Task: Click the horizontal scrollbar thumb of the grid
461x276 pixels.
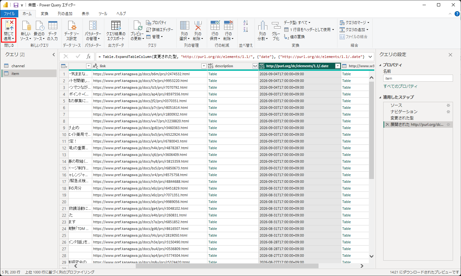Action: (x=227, y=266)
